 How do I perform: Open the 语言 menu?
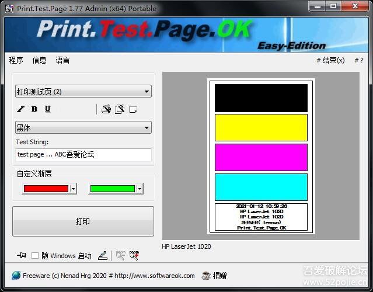pyautogui.click(x=62, y=60)
